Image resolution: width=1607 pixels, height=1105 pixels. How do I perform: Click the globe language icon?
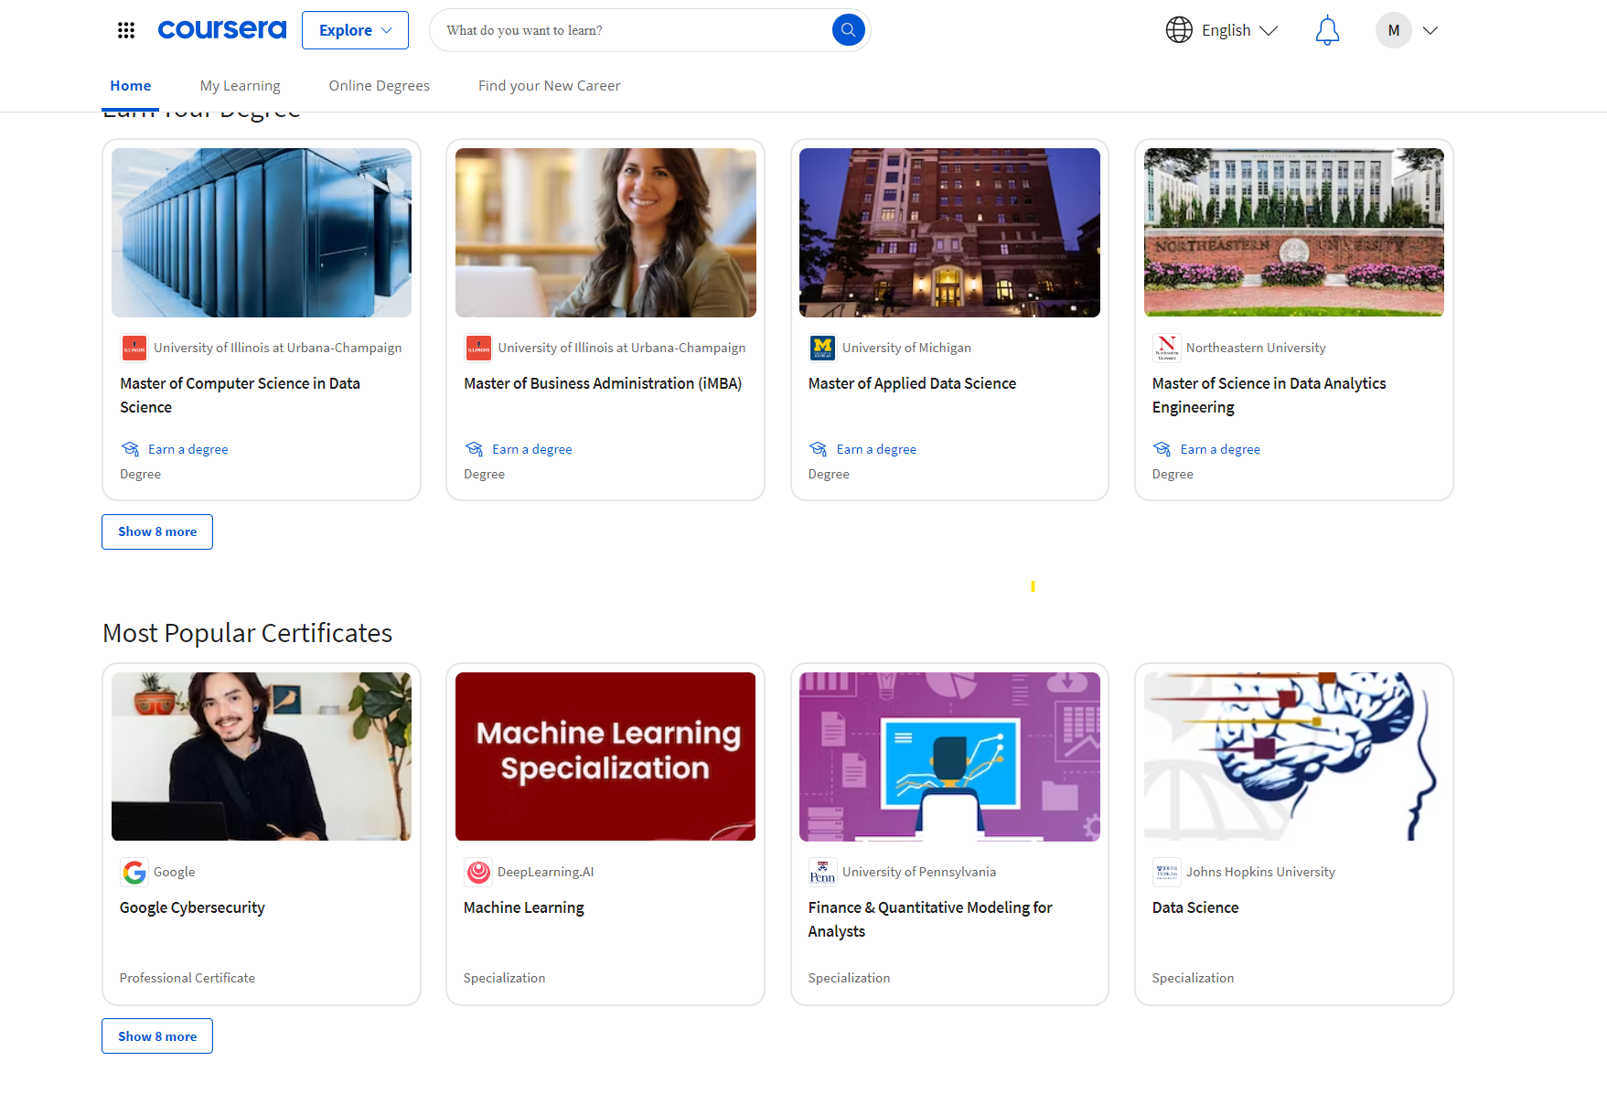(x=1179, y=30)
